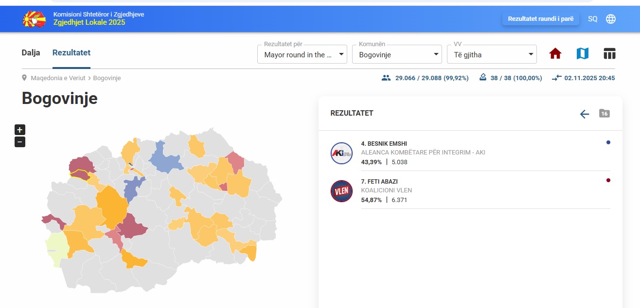
Task: Open the map view icon
Action: click(x=582, y=54)
